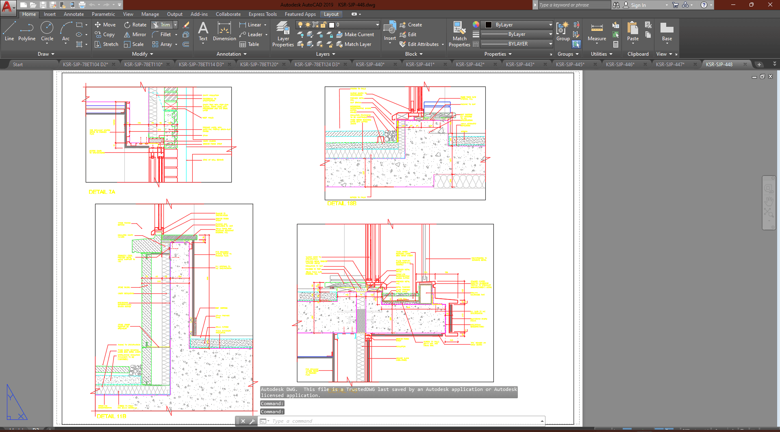Click the black ByLayer color swatch
Screen dimensions: 780x432
point(489,25)
